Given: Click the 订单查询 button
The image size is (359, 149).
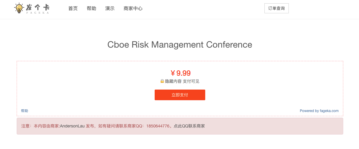Looking at the screenshot, I should tap(276, 8).
